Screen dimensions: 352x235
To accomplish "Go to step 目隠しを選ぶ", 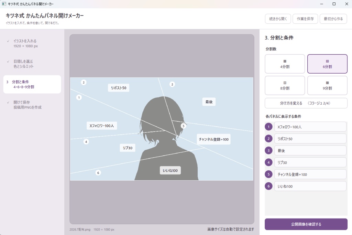I will 32,64.
